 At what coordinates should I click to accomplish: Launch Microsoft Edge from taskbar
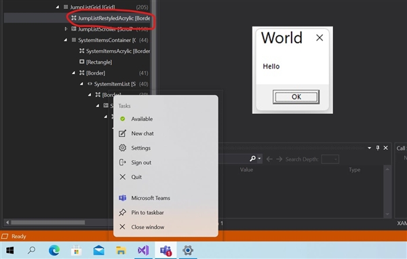coord(54,250)
